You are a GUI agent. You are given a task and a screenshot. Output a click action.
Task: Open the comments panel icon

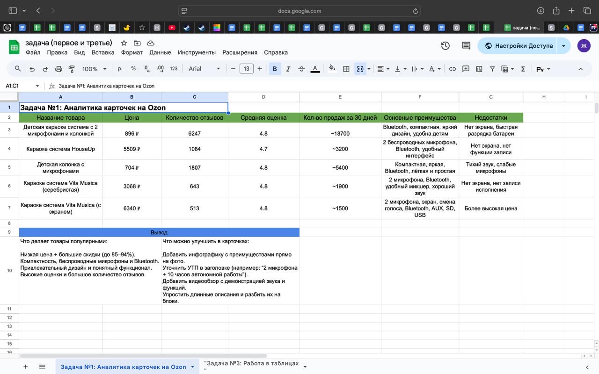pos(466,46)
